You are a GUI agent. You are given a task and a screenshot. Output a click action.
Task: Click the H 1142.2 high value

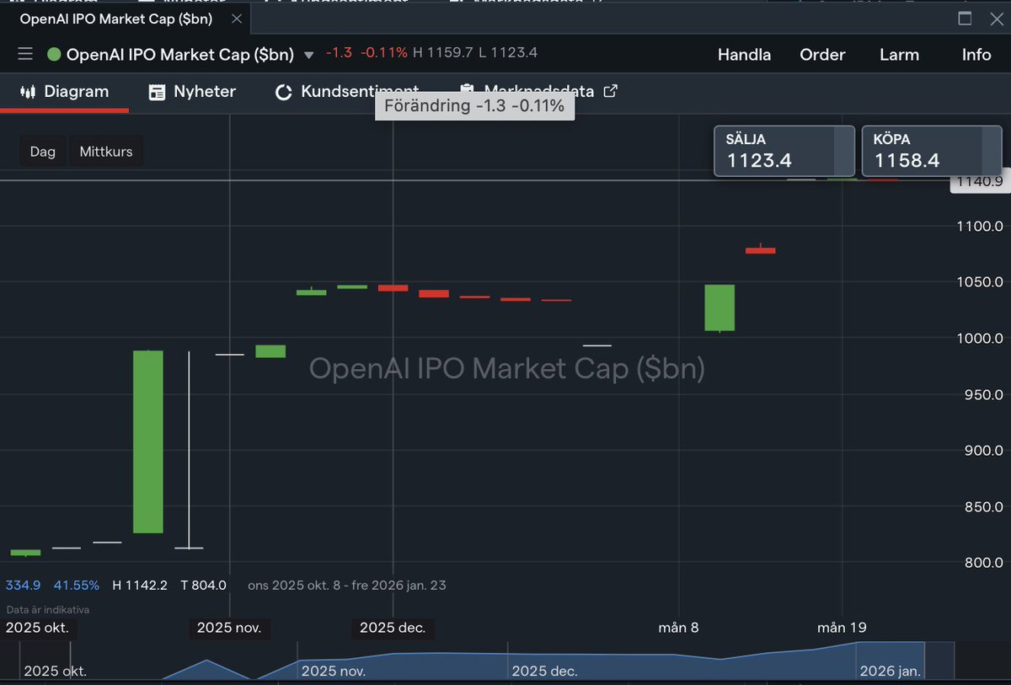tap(140, 585)
